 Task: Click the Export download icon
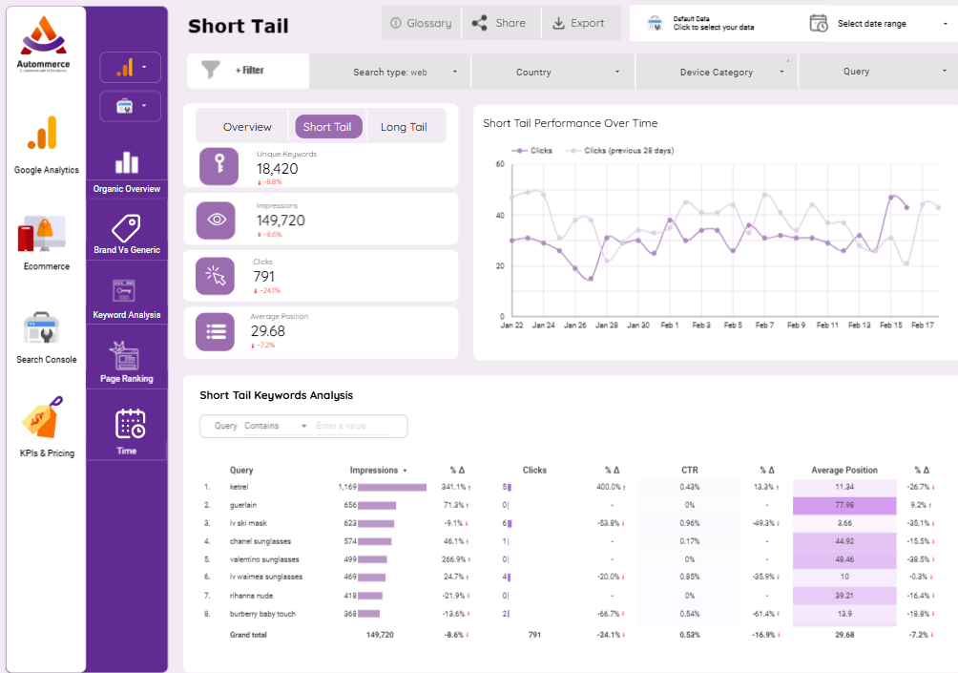click(558, 23)
